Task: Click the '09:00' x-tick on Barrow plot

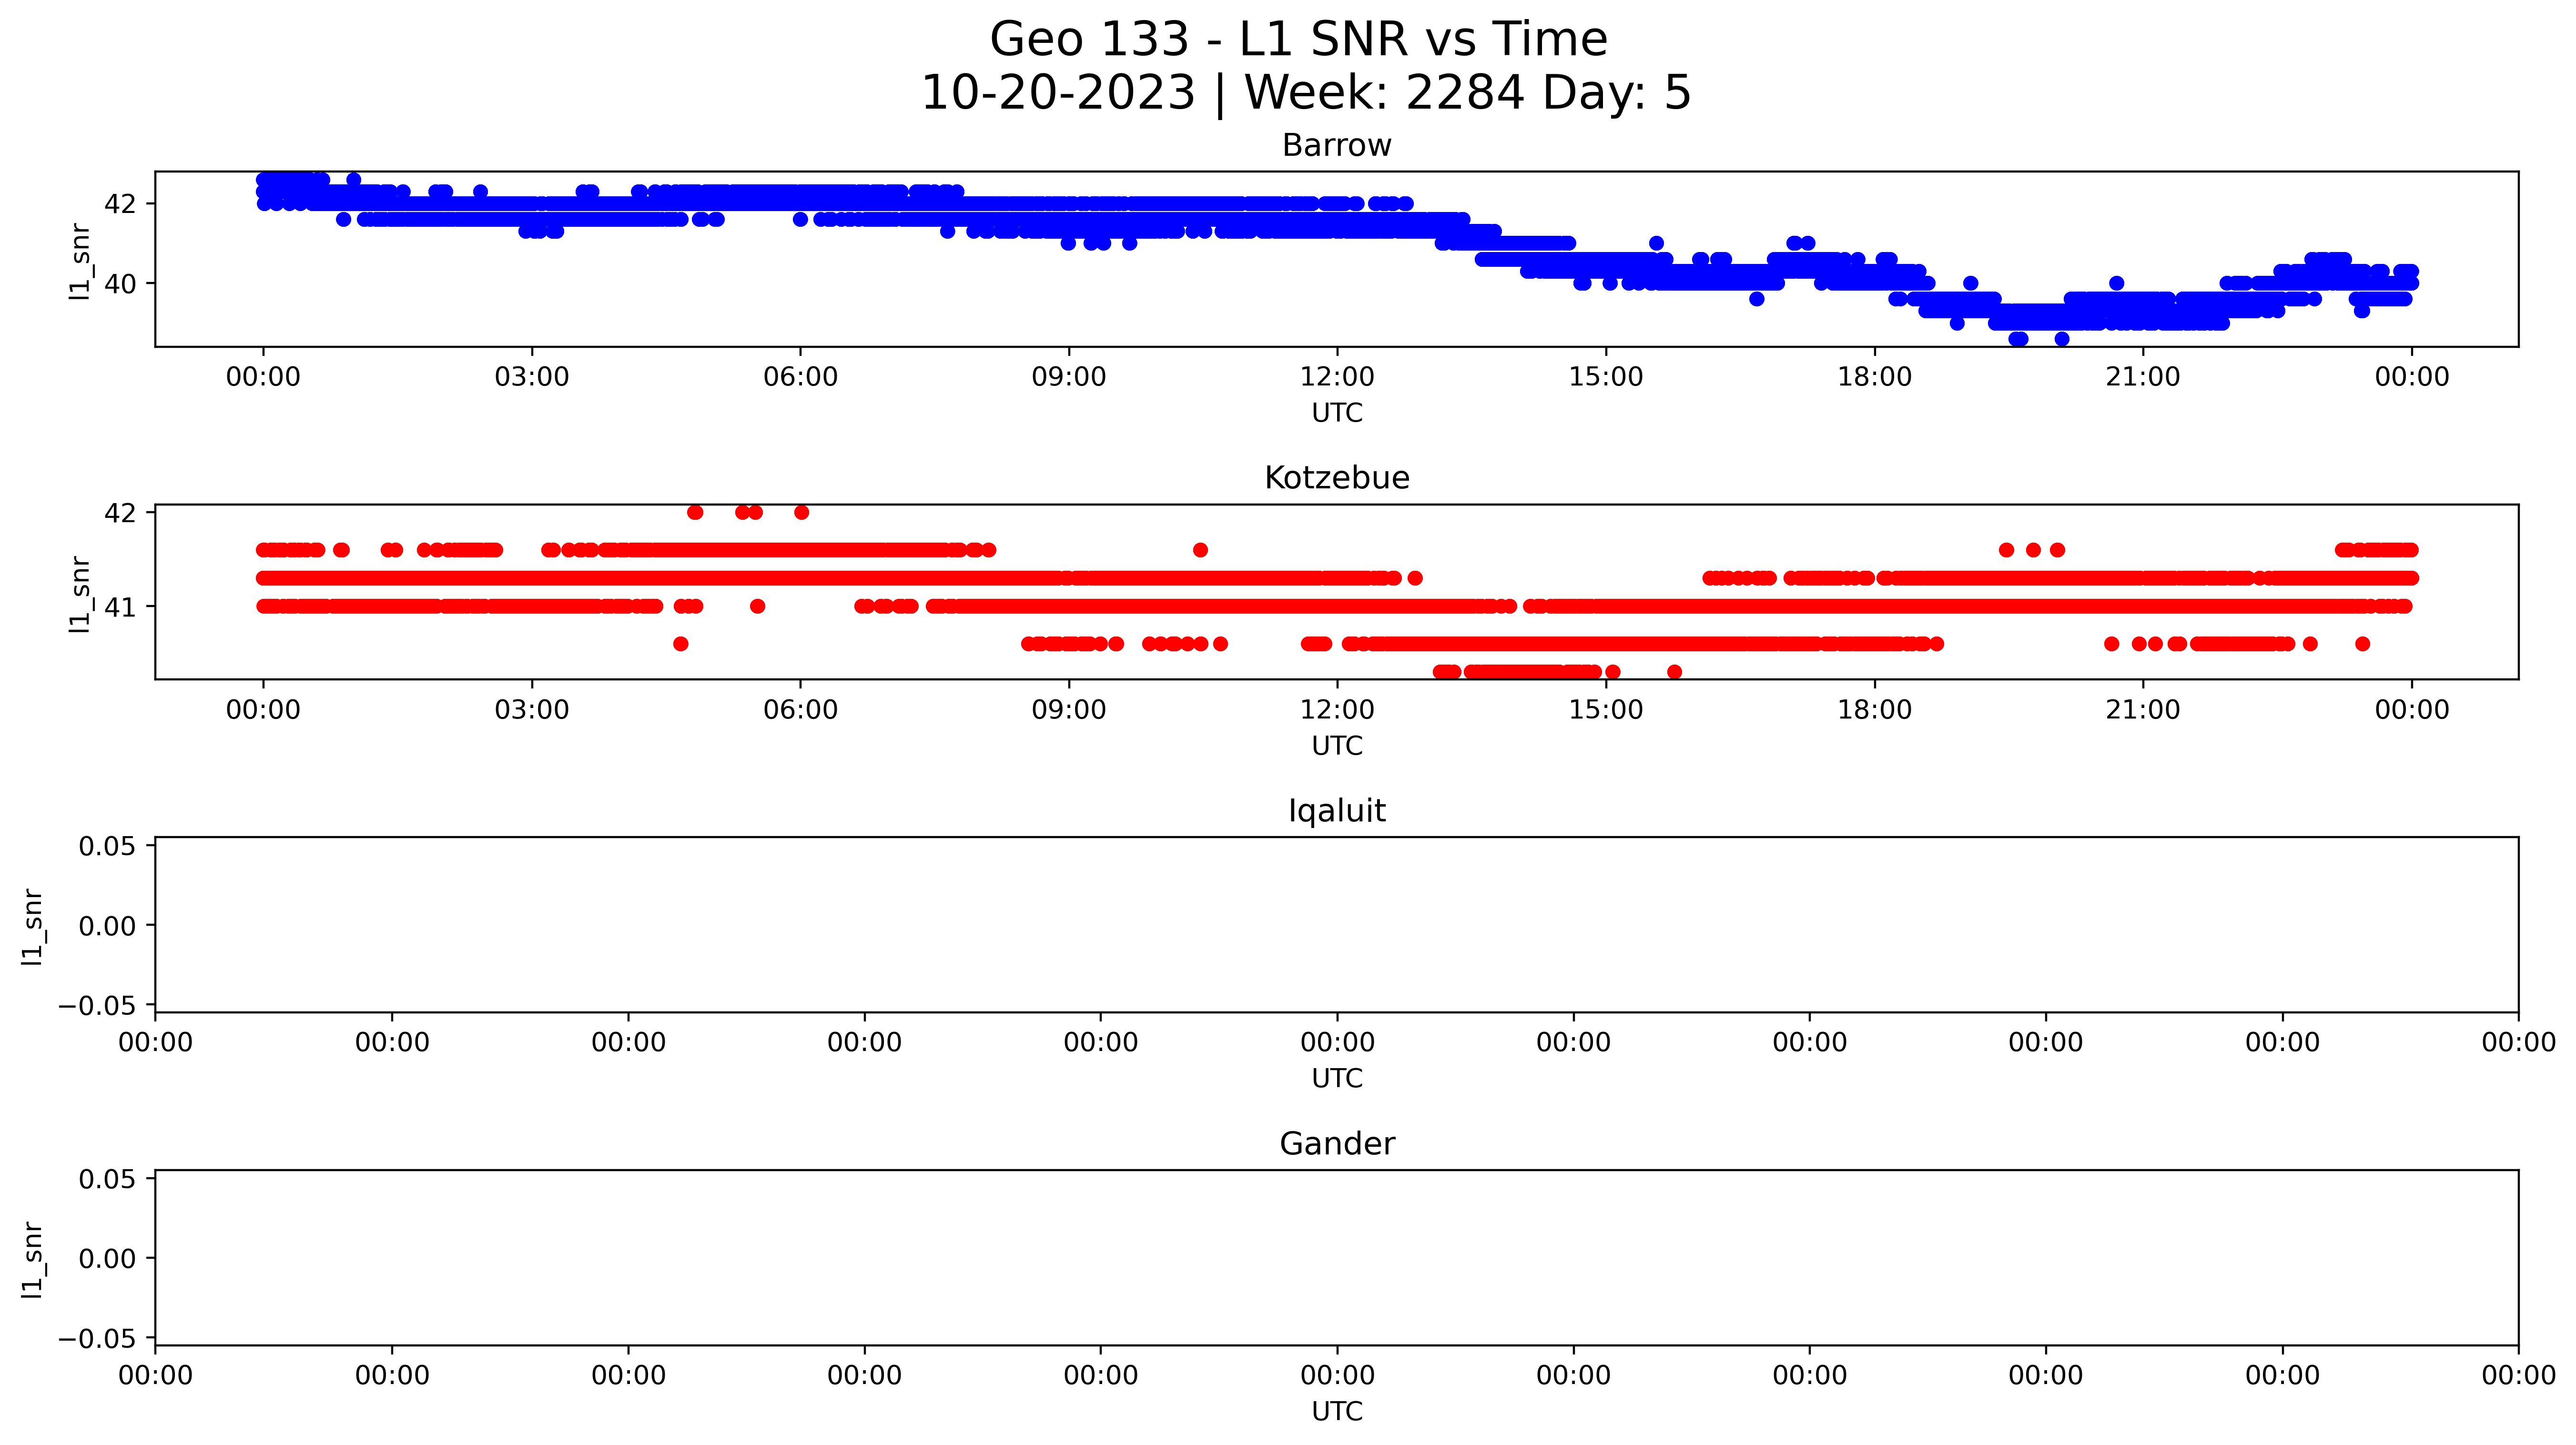Action: coord(1069,377)
